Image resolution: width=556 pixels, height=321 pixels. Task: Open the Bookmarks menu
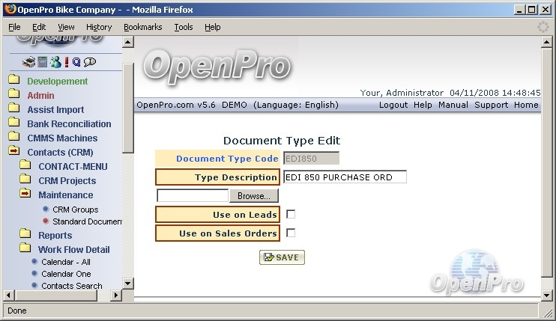coord(142,27)
